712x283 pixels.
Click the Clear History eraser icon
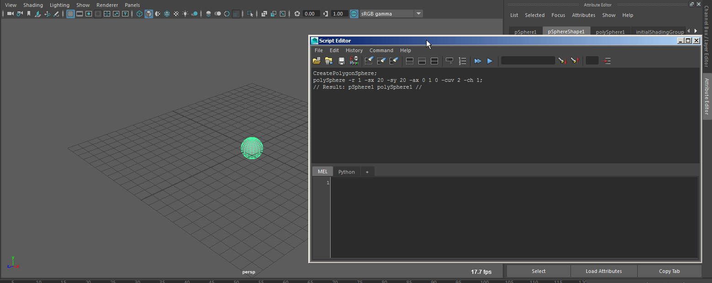(369, 61)
